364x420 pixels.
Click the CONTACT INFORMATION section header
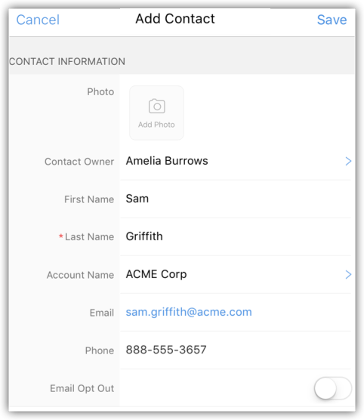pos(67,62)
